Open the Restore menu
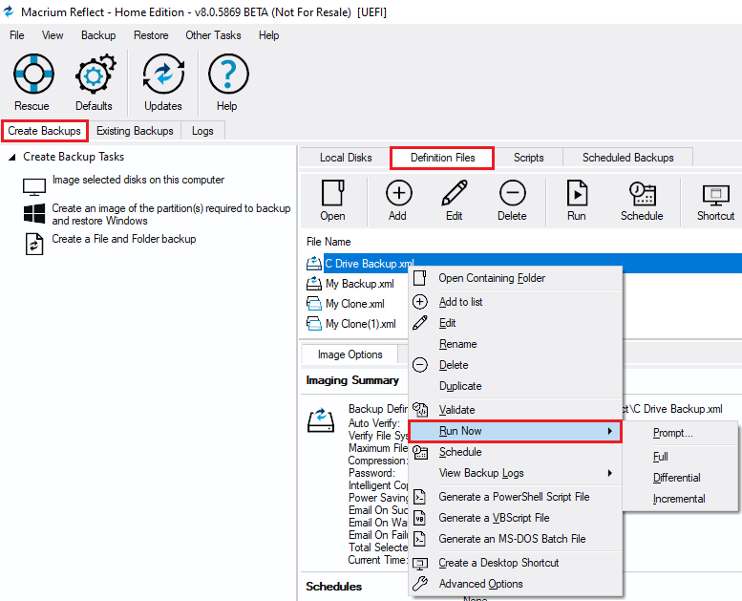 151,35
